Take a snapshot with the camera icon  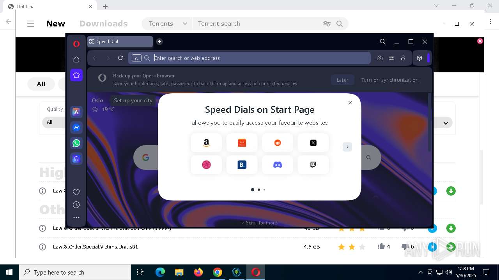[x=380, y=58]
